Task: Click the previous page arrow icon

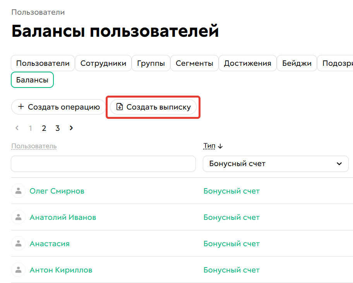Action: pyautogui.click(x=17, y=128)
